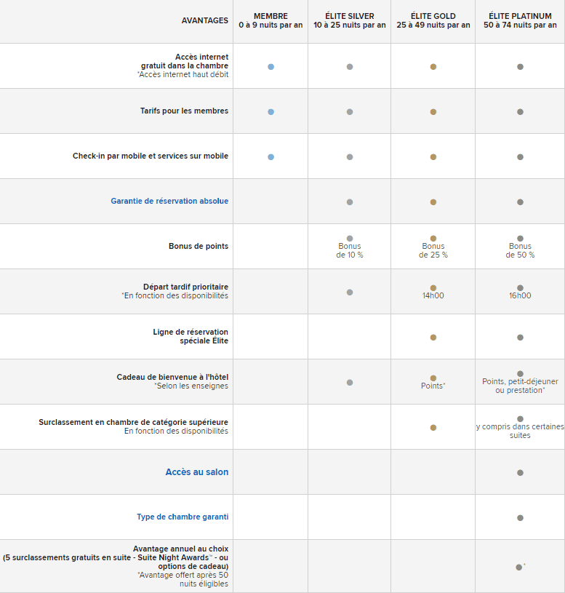Select the Élite Silver column header
This screenshot has width=565, height=593.
pos(350,20)
